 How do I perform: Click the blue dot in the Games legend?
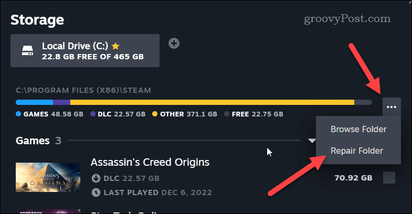19,114
